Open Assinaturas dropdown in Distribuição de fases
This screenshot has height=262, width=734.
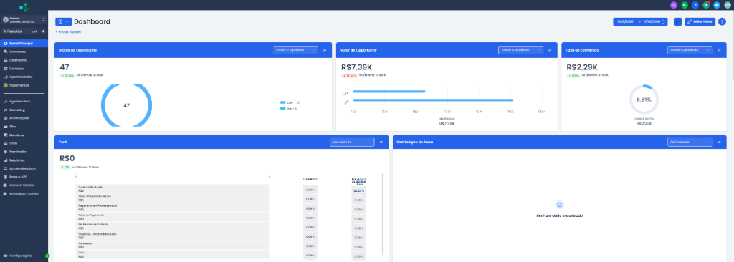690,142
